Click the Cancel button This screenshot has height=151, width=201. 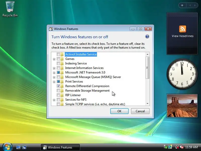[140, 111]
